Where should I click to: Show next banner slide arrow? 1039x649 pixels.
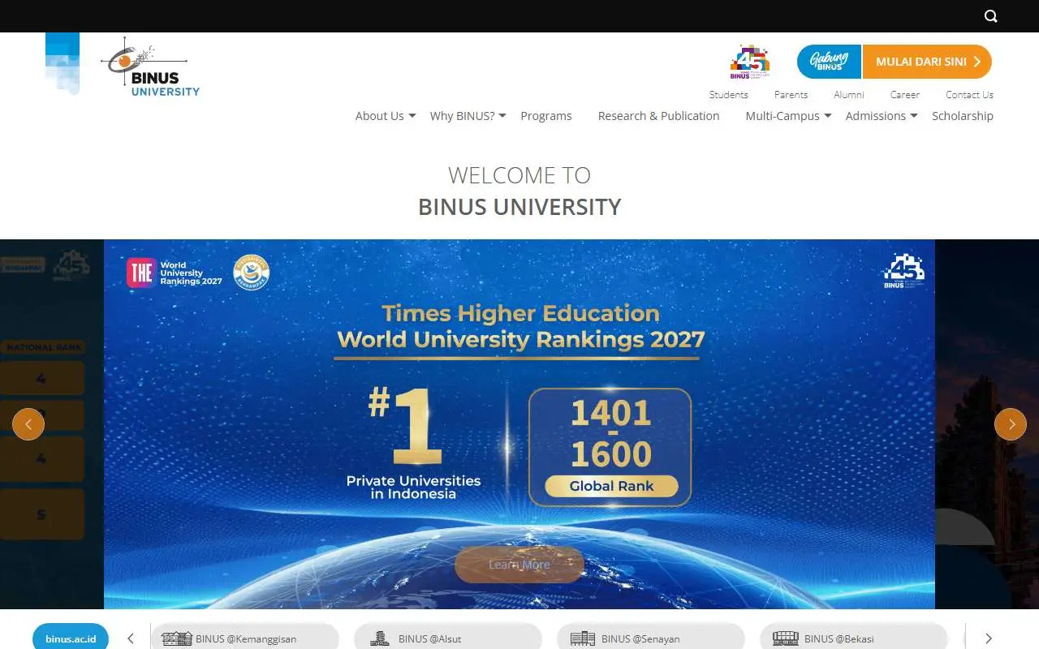1011,424
